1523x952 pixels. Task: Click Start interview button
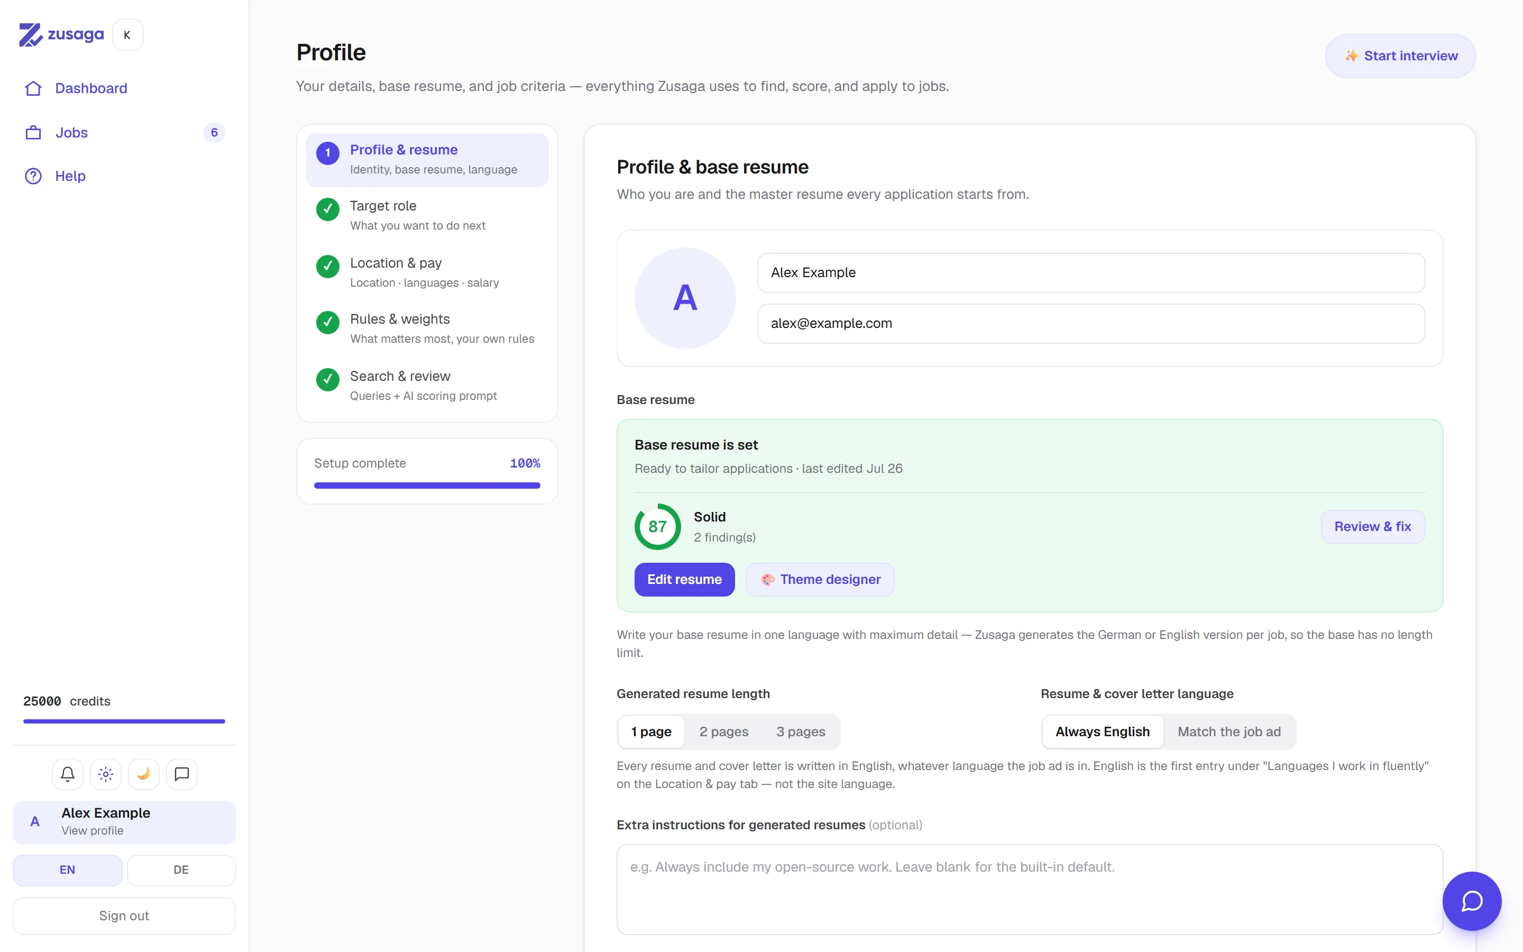click(x=1400, y=56)
